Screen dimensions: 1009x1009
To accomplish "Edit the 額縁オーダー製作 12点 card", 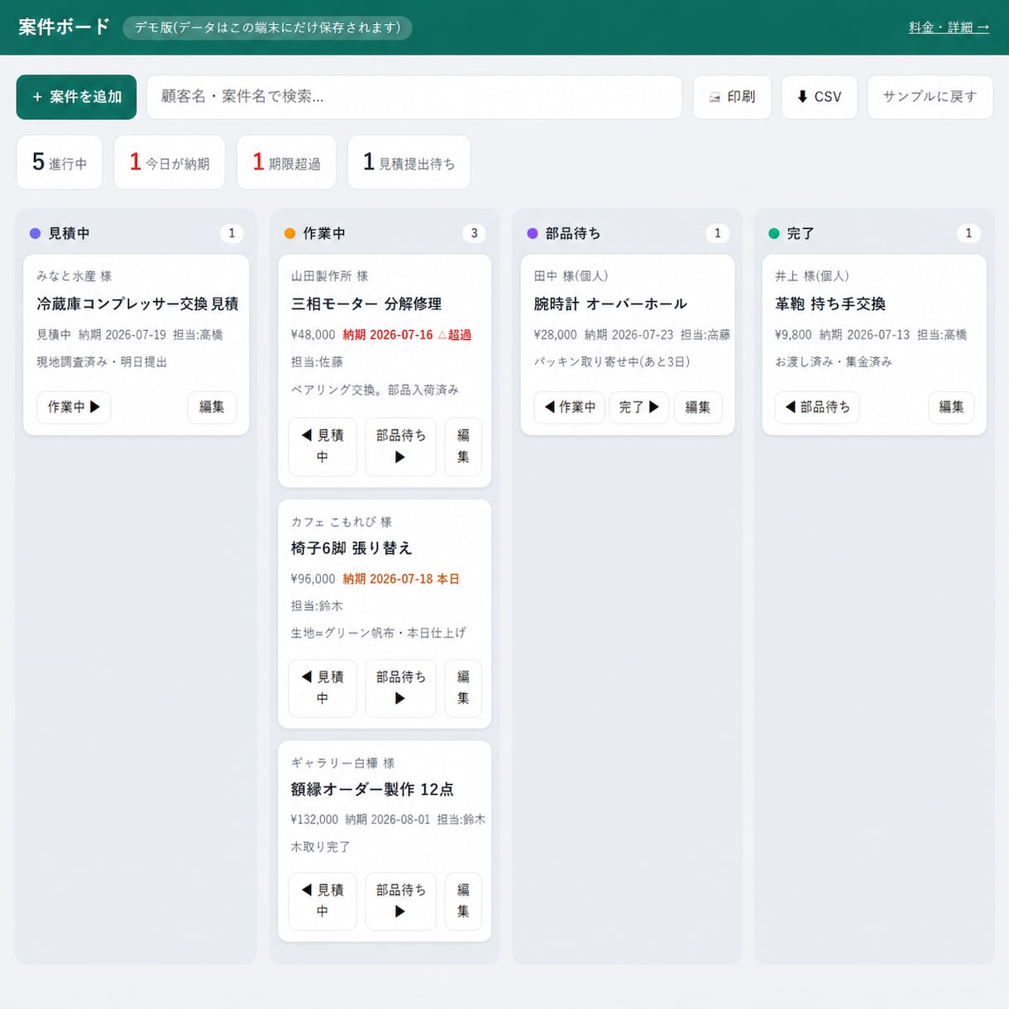I will (463, 901).
